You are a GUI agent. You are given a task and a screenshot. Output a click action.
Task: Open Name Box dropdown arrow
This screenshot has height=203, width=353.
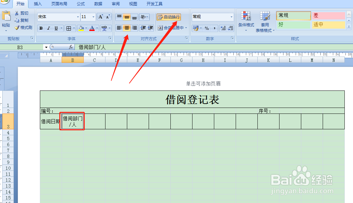click(x=46, y=47)
